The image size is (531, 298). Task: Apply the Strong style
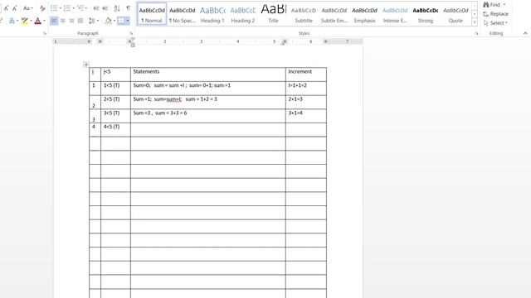point(426,14)
